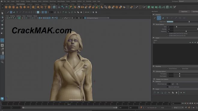Click the magnifier search icon in left toolbox
Screen dimensions: 198x111
pos(2,62)
